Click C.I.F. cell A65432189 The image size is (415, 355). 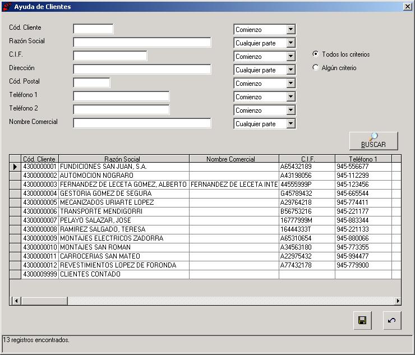[307, 167]
